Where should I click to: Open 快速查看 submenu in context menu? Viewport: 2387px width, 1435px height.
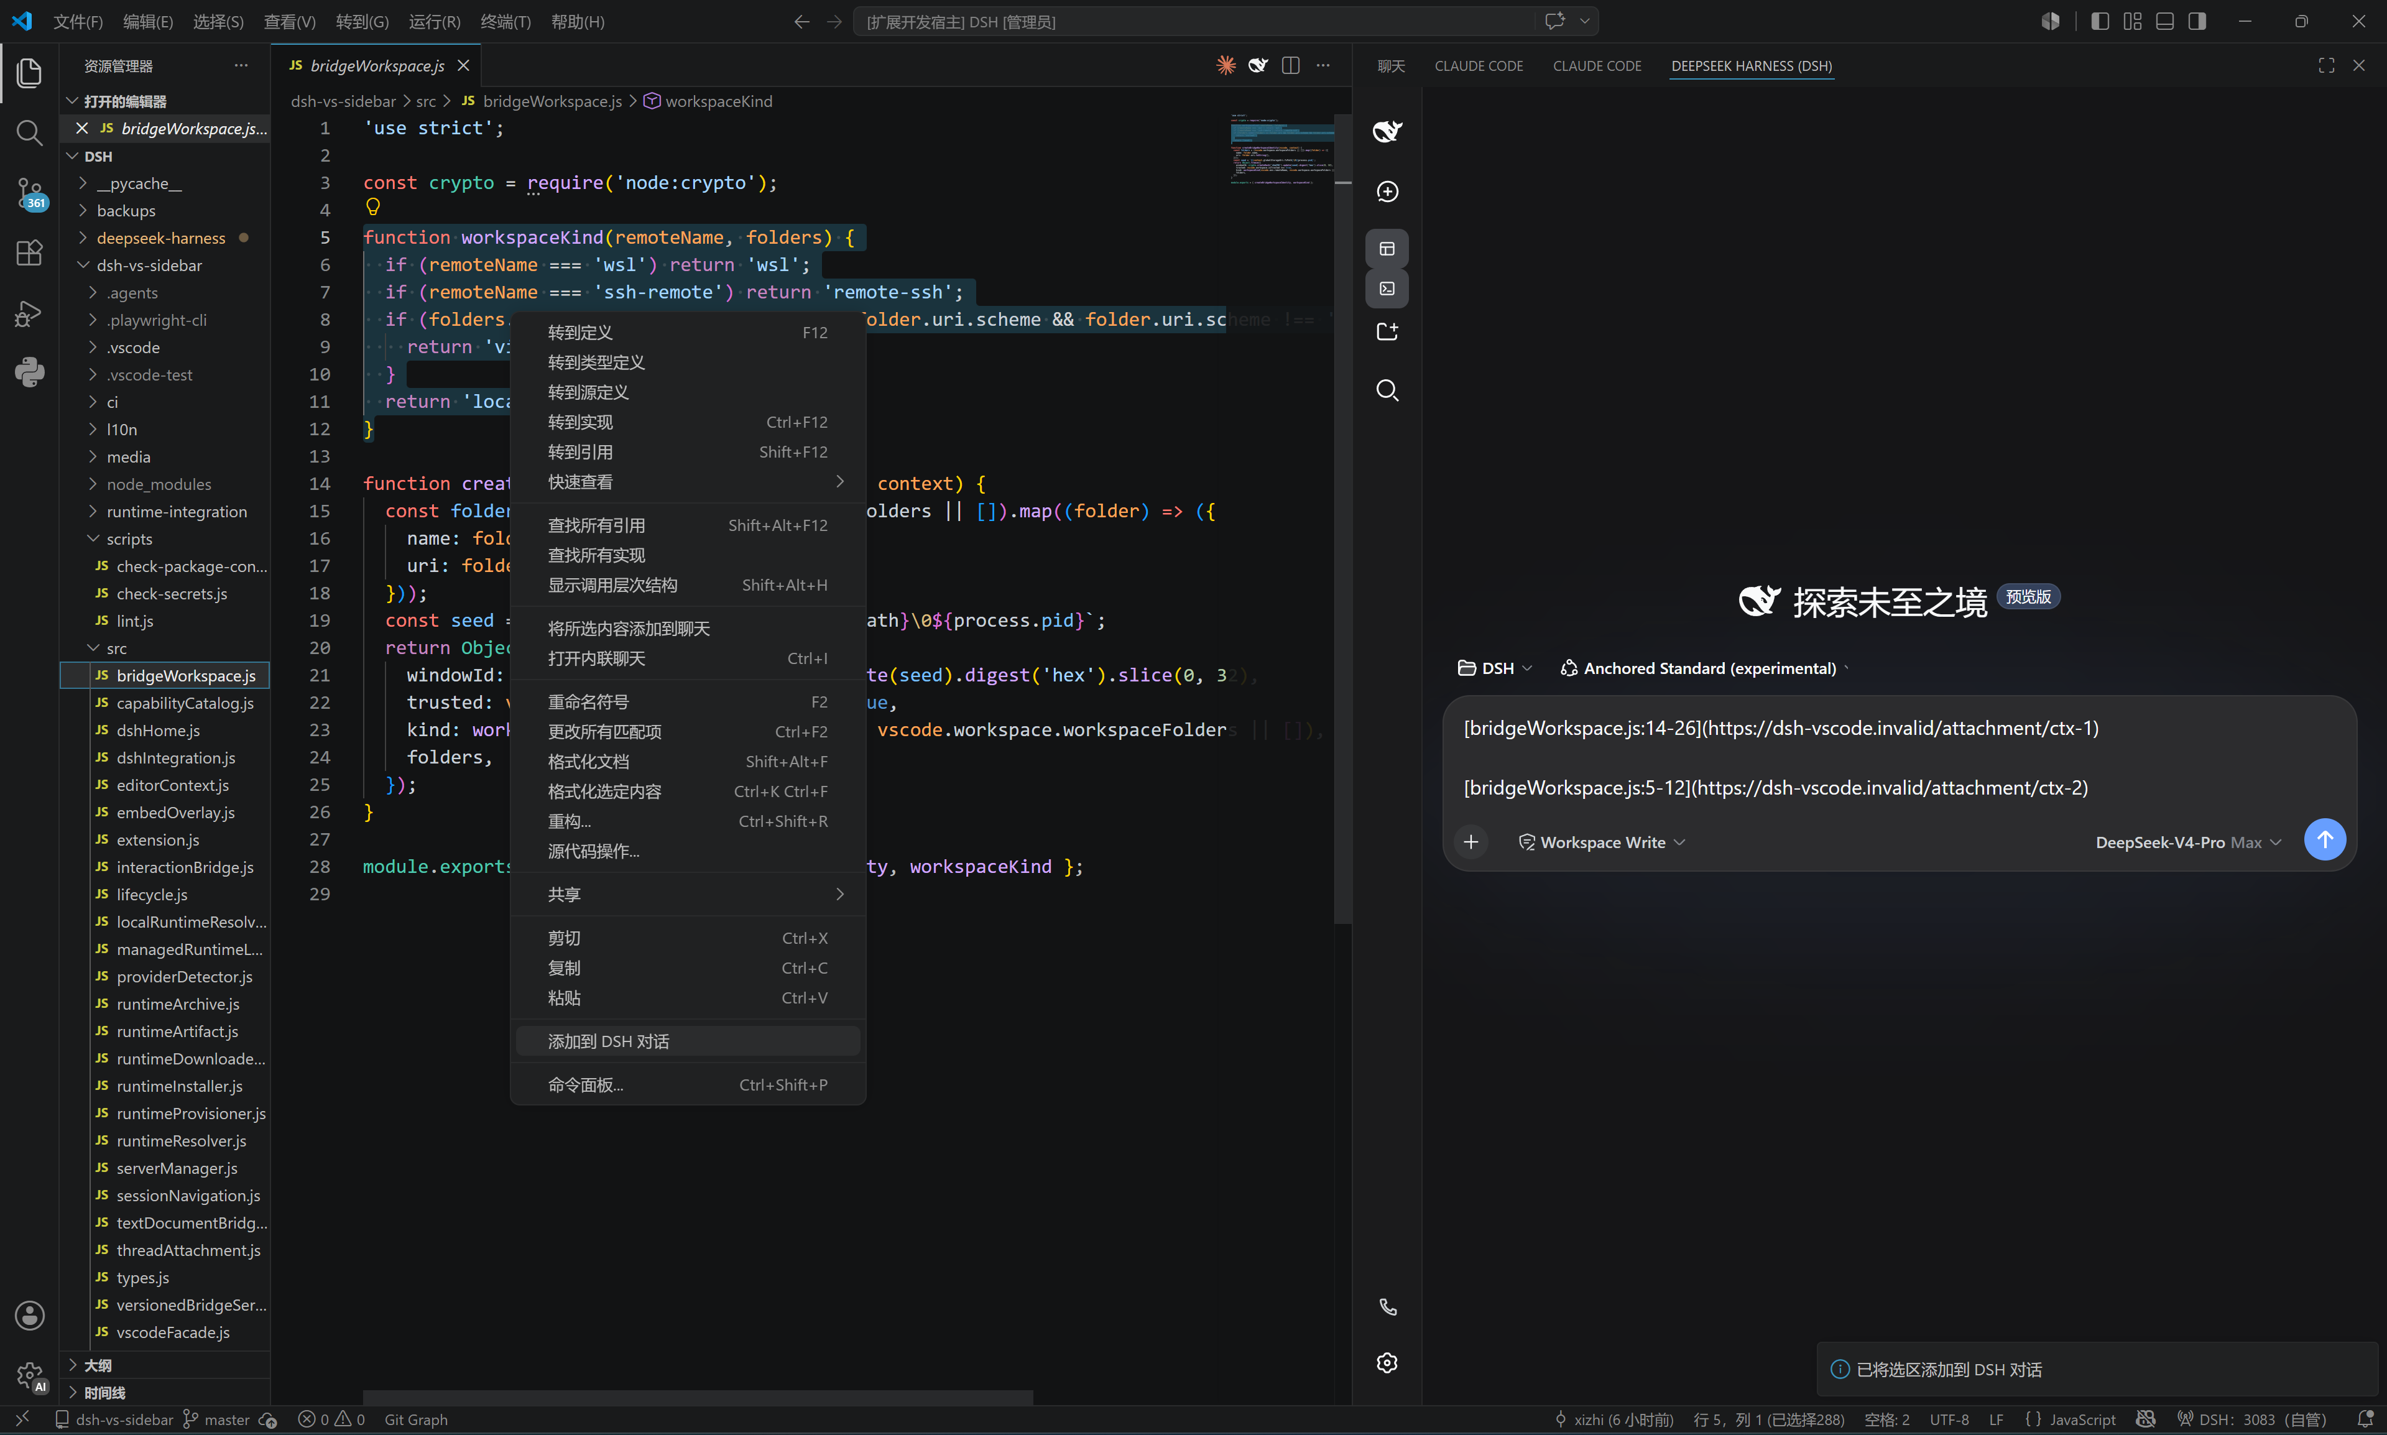688,482
